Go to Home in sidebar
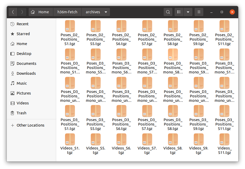 pyautogui.click(x=31, y=44)
